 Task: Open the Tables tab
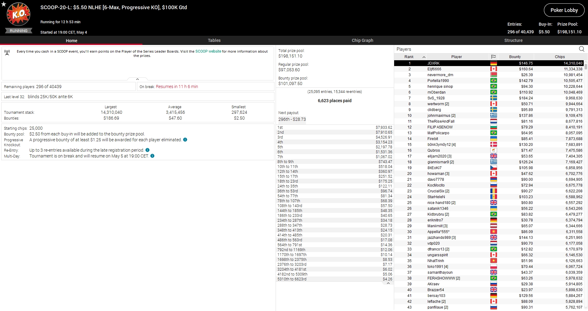click(214, 40)
